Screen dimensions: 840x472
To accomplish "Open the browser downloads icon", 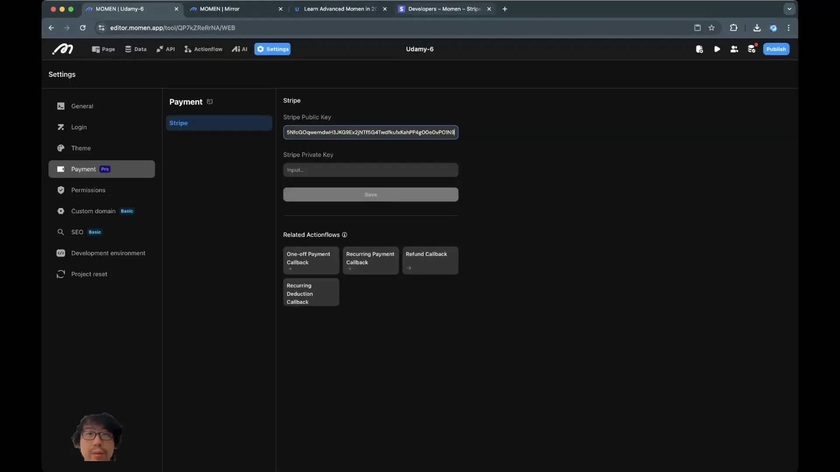I will click(757, 28).
